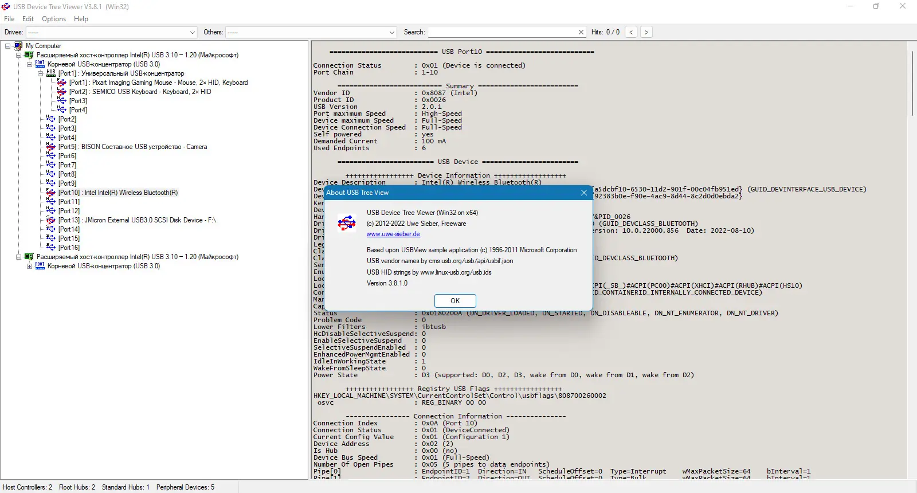Screen dimensions: 917x493
Task: Click the USB icon for [Port16]
Action: tap(51, 248)
